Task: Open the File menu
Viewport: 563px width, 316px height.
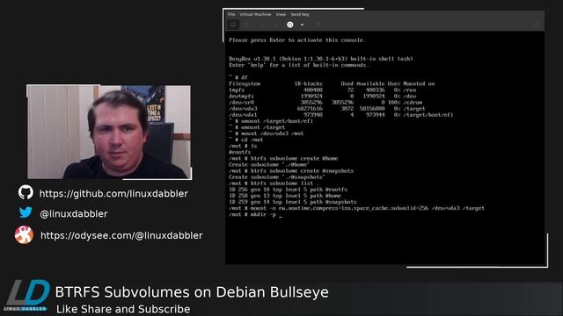Action: [x=231, y=14]
